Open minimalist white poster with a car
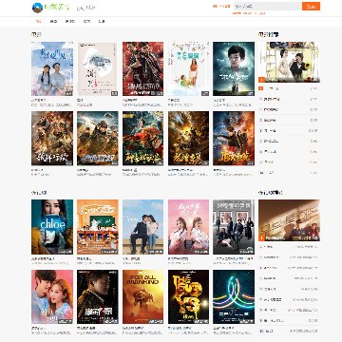The width and height of the screenshot is (342, 342). 98,68
